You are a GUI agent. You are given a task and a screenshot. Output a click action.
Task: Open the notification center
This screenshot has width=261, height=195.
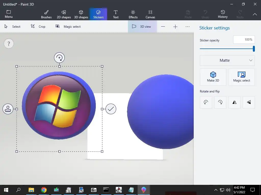(x=253, y=190)
